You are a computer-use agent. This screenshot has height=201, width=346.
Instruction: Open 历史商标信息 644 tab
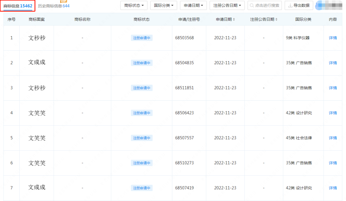pos(54,6)
